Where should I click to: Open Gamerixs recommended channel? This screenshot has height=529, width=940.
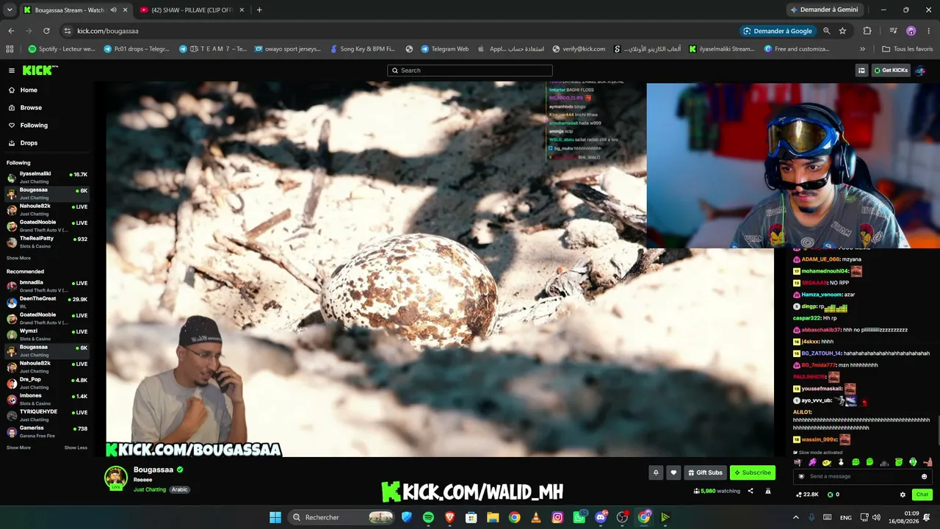[47, 431]
